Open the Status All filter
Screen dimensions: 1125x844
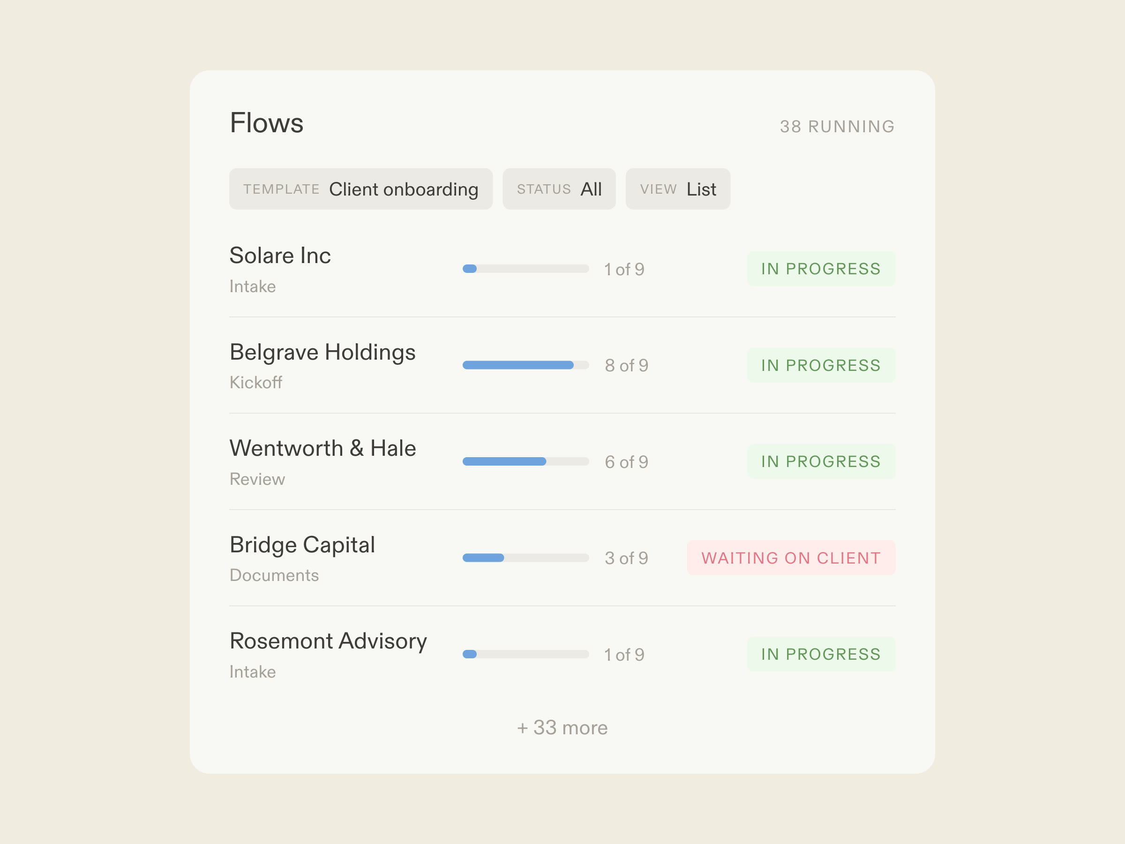pyautogui.click(x=559, y=189)
